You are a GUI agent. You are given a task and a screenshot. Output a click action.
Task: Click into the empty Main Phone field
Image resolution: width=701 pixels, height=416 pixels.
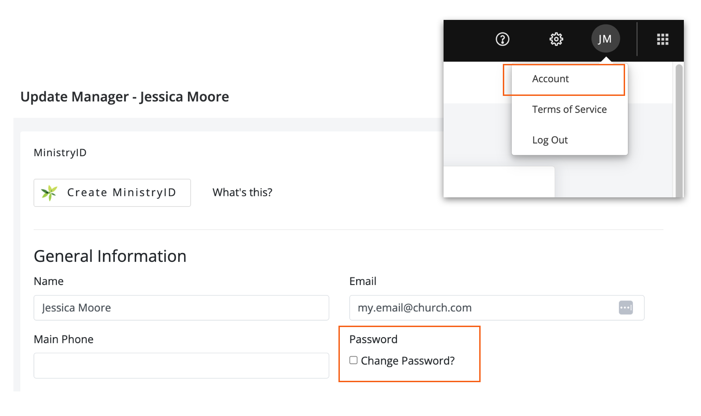[x=181, y=366]
